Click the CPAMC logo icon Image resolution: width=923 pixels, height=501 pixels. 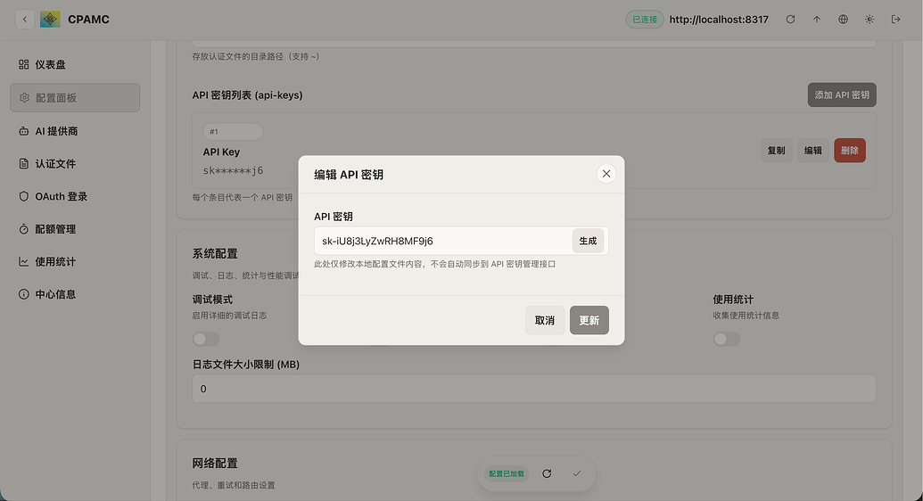click(50, 20)
